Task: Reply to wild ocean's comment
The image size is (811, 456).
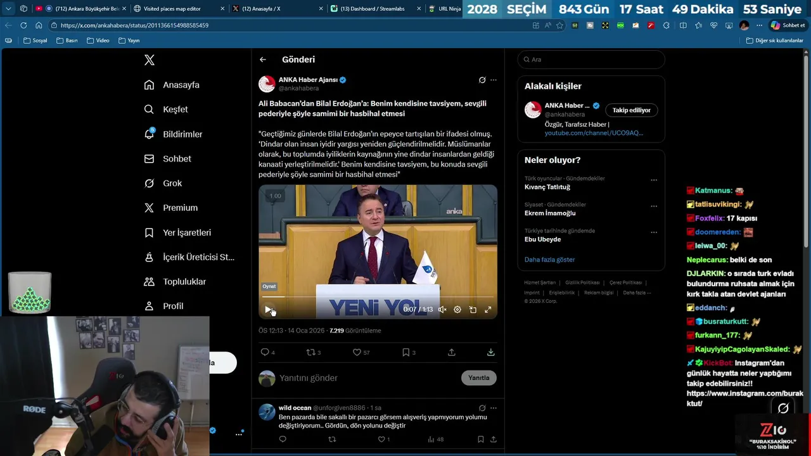Action: coord(283,439)
